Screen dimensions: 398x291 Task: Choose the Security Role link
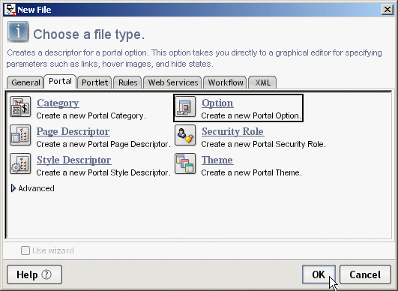coord(233,131)
